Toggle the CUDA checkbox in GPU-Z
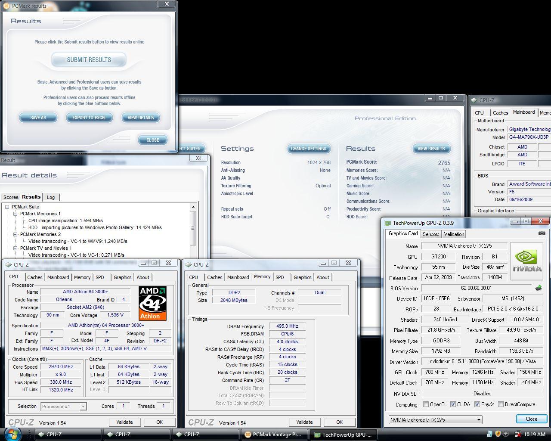The width and height of the screenshot is (551, 441). tap(453, 404)
